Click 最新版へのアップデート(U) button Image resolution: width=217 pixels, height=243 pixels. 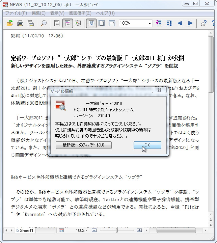point(84,145)
